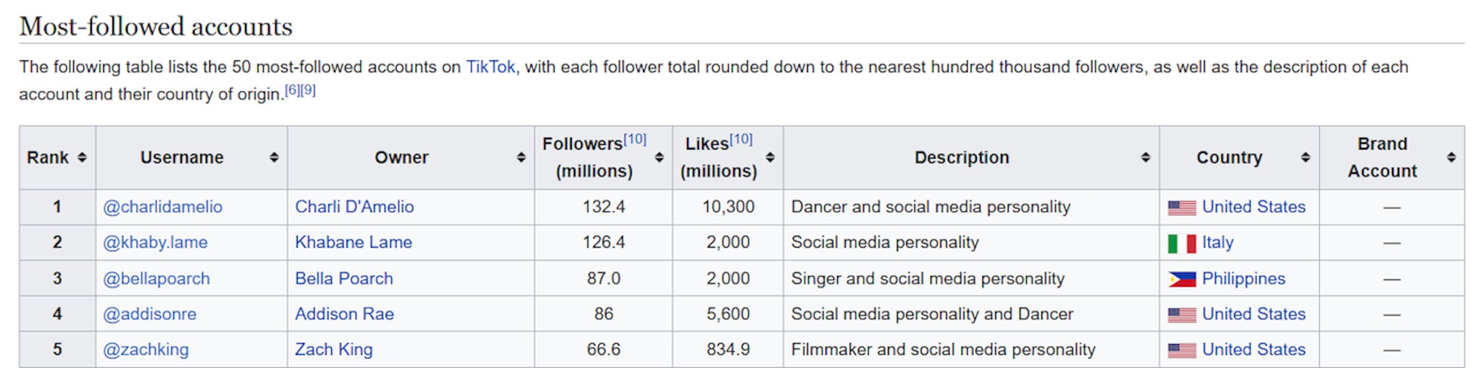The height and width of the screenshot is (368, 1477).
Task: Sort table by Rank column arrows
Action: (82, 157)
